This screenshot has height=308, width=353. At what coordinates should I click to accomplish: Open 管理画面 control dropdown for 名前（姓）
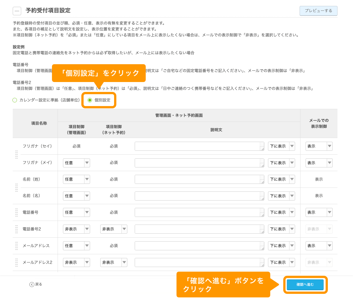pyautogui.click(x=77, y=179)
